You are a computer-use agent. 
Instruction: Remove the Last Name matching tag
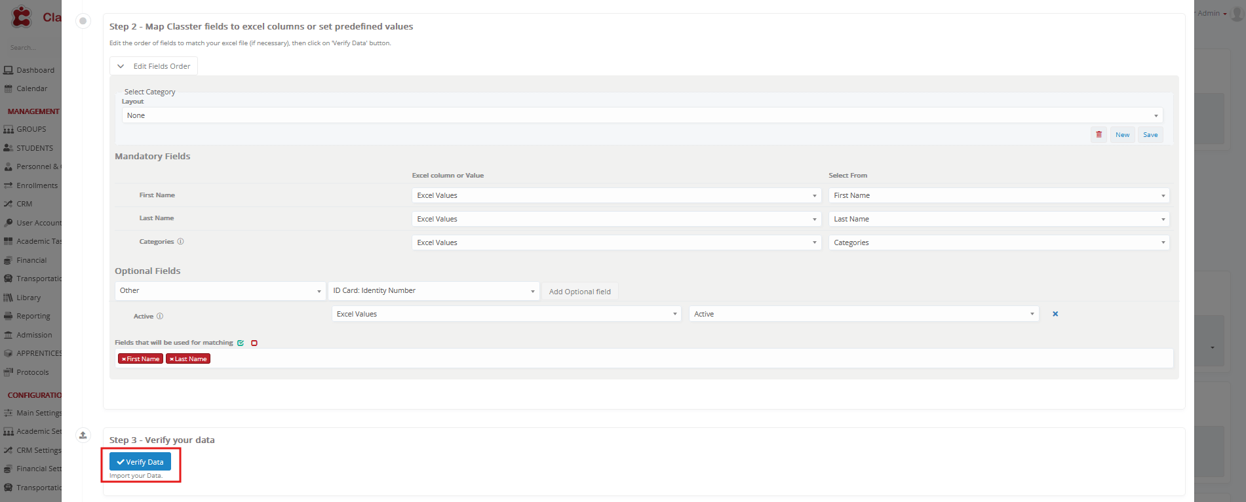pyautogui.click(x=172, y=359)
